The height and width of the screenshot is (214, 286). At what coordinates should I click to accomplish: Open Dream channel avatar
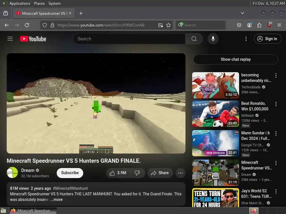tap(12, 172)
